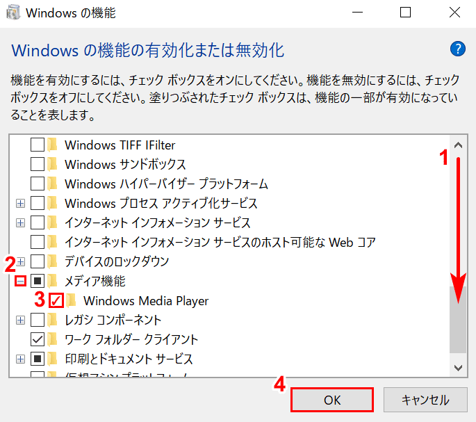Minimize the Windows の機能 window
476x422 pixels.
[357, 13]
